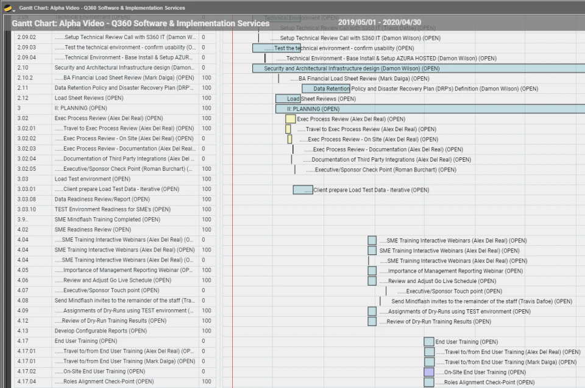Select the yellow Exec Process Review bar
The height and width of the screenshot is (388, 585).
(x=290, y=119)
